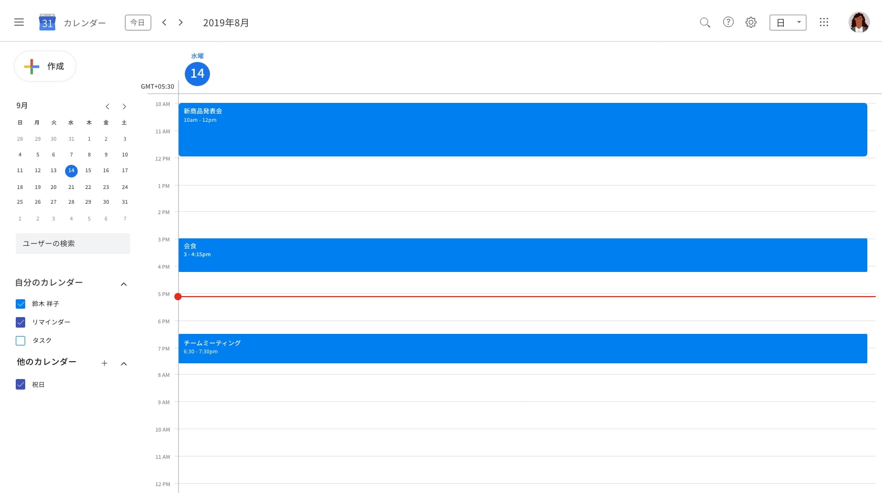This screenshot has height=504, width=882.
Task: Click the Google Calendar 31 logo
Action: (x=47, y=23)
